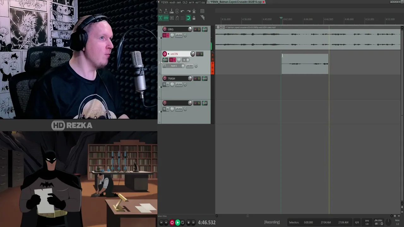Create a new project with the toolbar icon
The width and height of the screenshot is (404, 227).
pyautogui.click(x=160, y=11)
